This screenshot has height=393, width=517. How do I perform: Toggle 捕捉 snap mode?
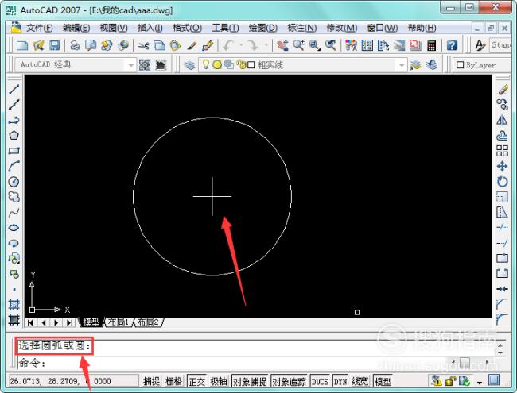coord(151,381)
